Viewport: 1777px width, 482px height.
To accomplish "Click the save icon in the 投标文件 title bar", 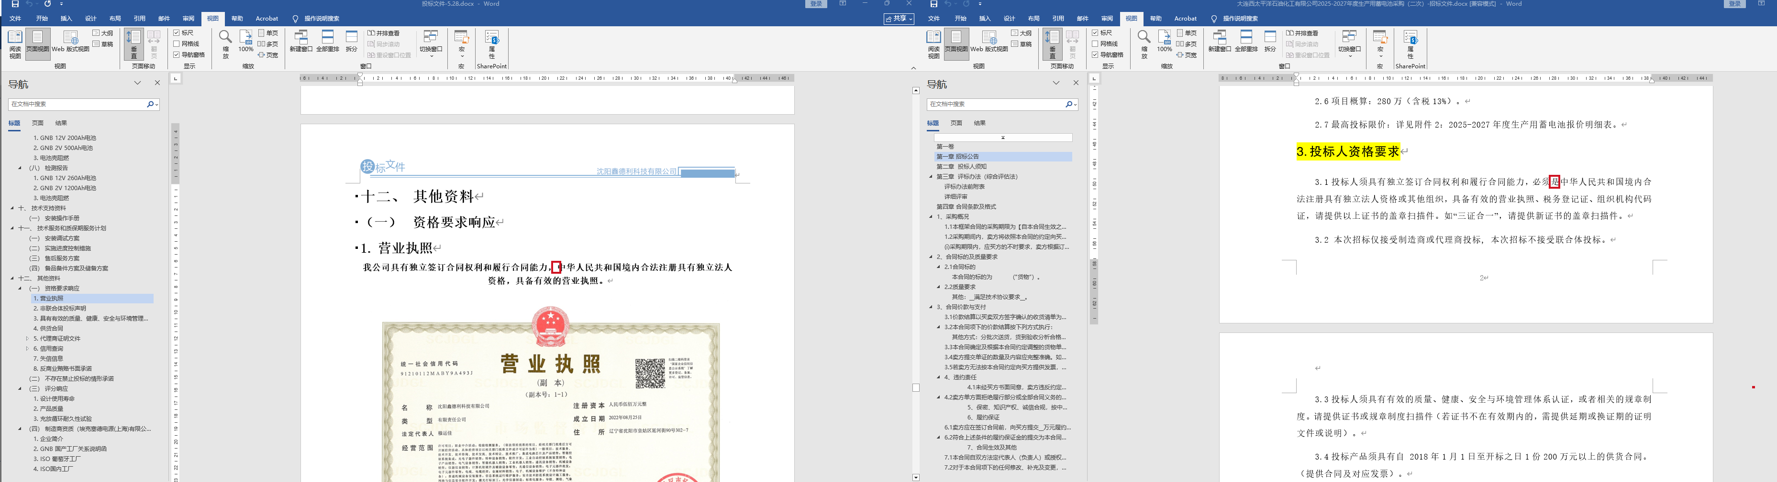I will tap(14, 4).
